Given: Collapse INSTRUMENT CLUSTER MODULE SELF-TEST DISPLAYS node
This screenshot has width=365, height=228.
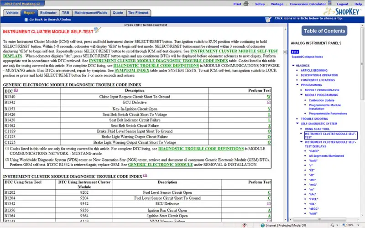Looking at the screenshot, I should click(301, 142).
